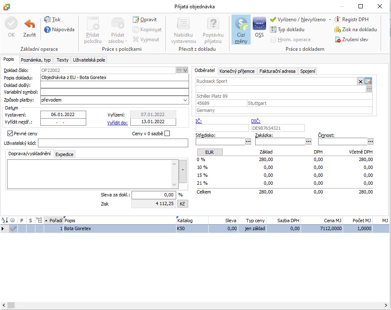Switch to the Poznámka, typ tab
Screen dimensions: 391x310
36,60
